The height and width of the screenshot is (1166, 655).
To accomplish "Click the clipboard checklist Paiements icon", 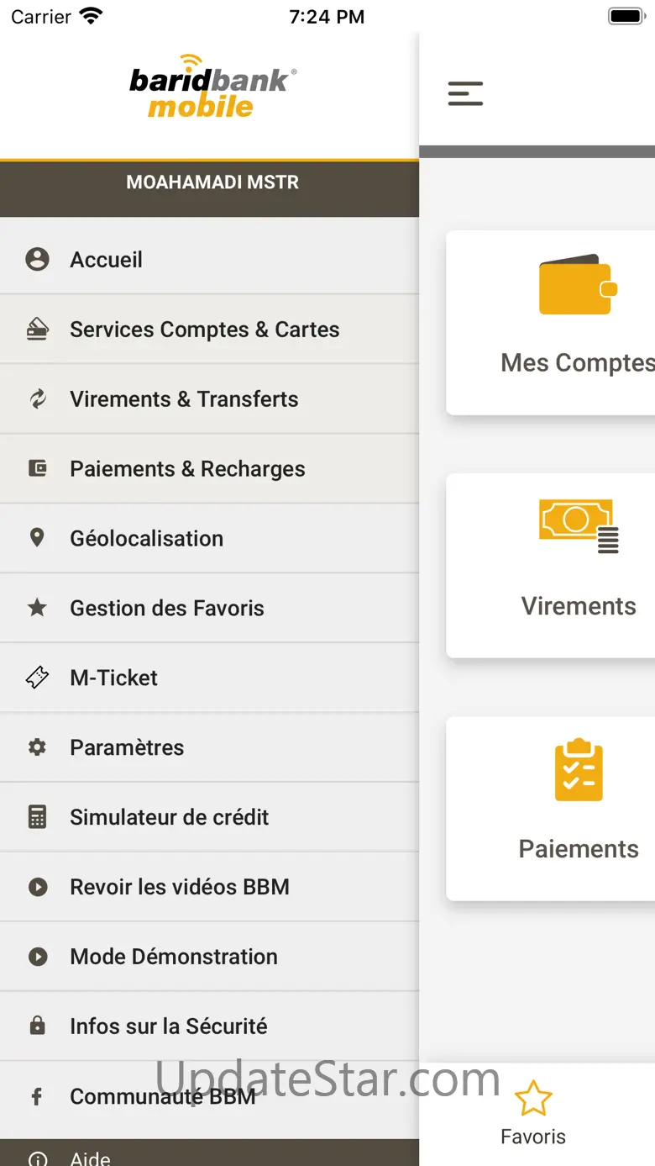I will [x=579, y=769].
